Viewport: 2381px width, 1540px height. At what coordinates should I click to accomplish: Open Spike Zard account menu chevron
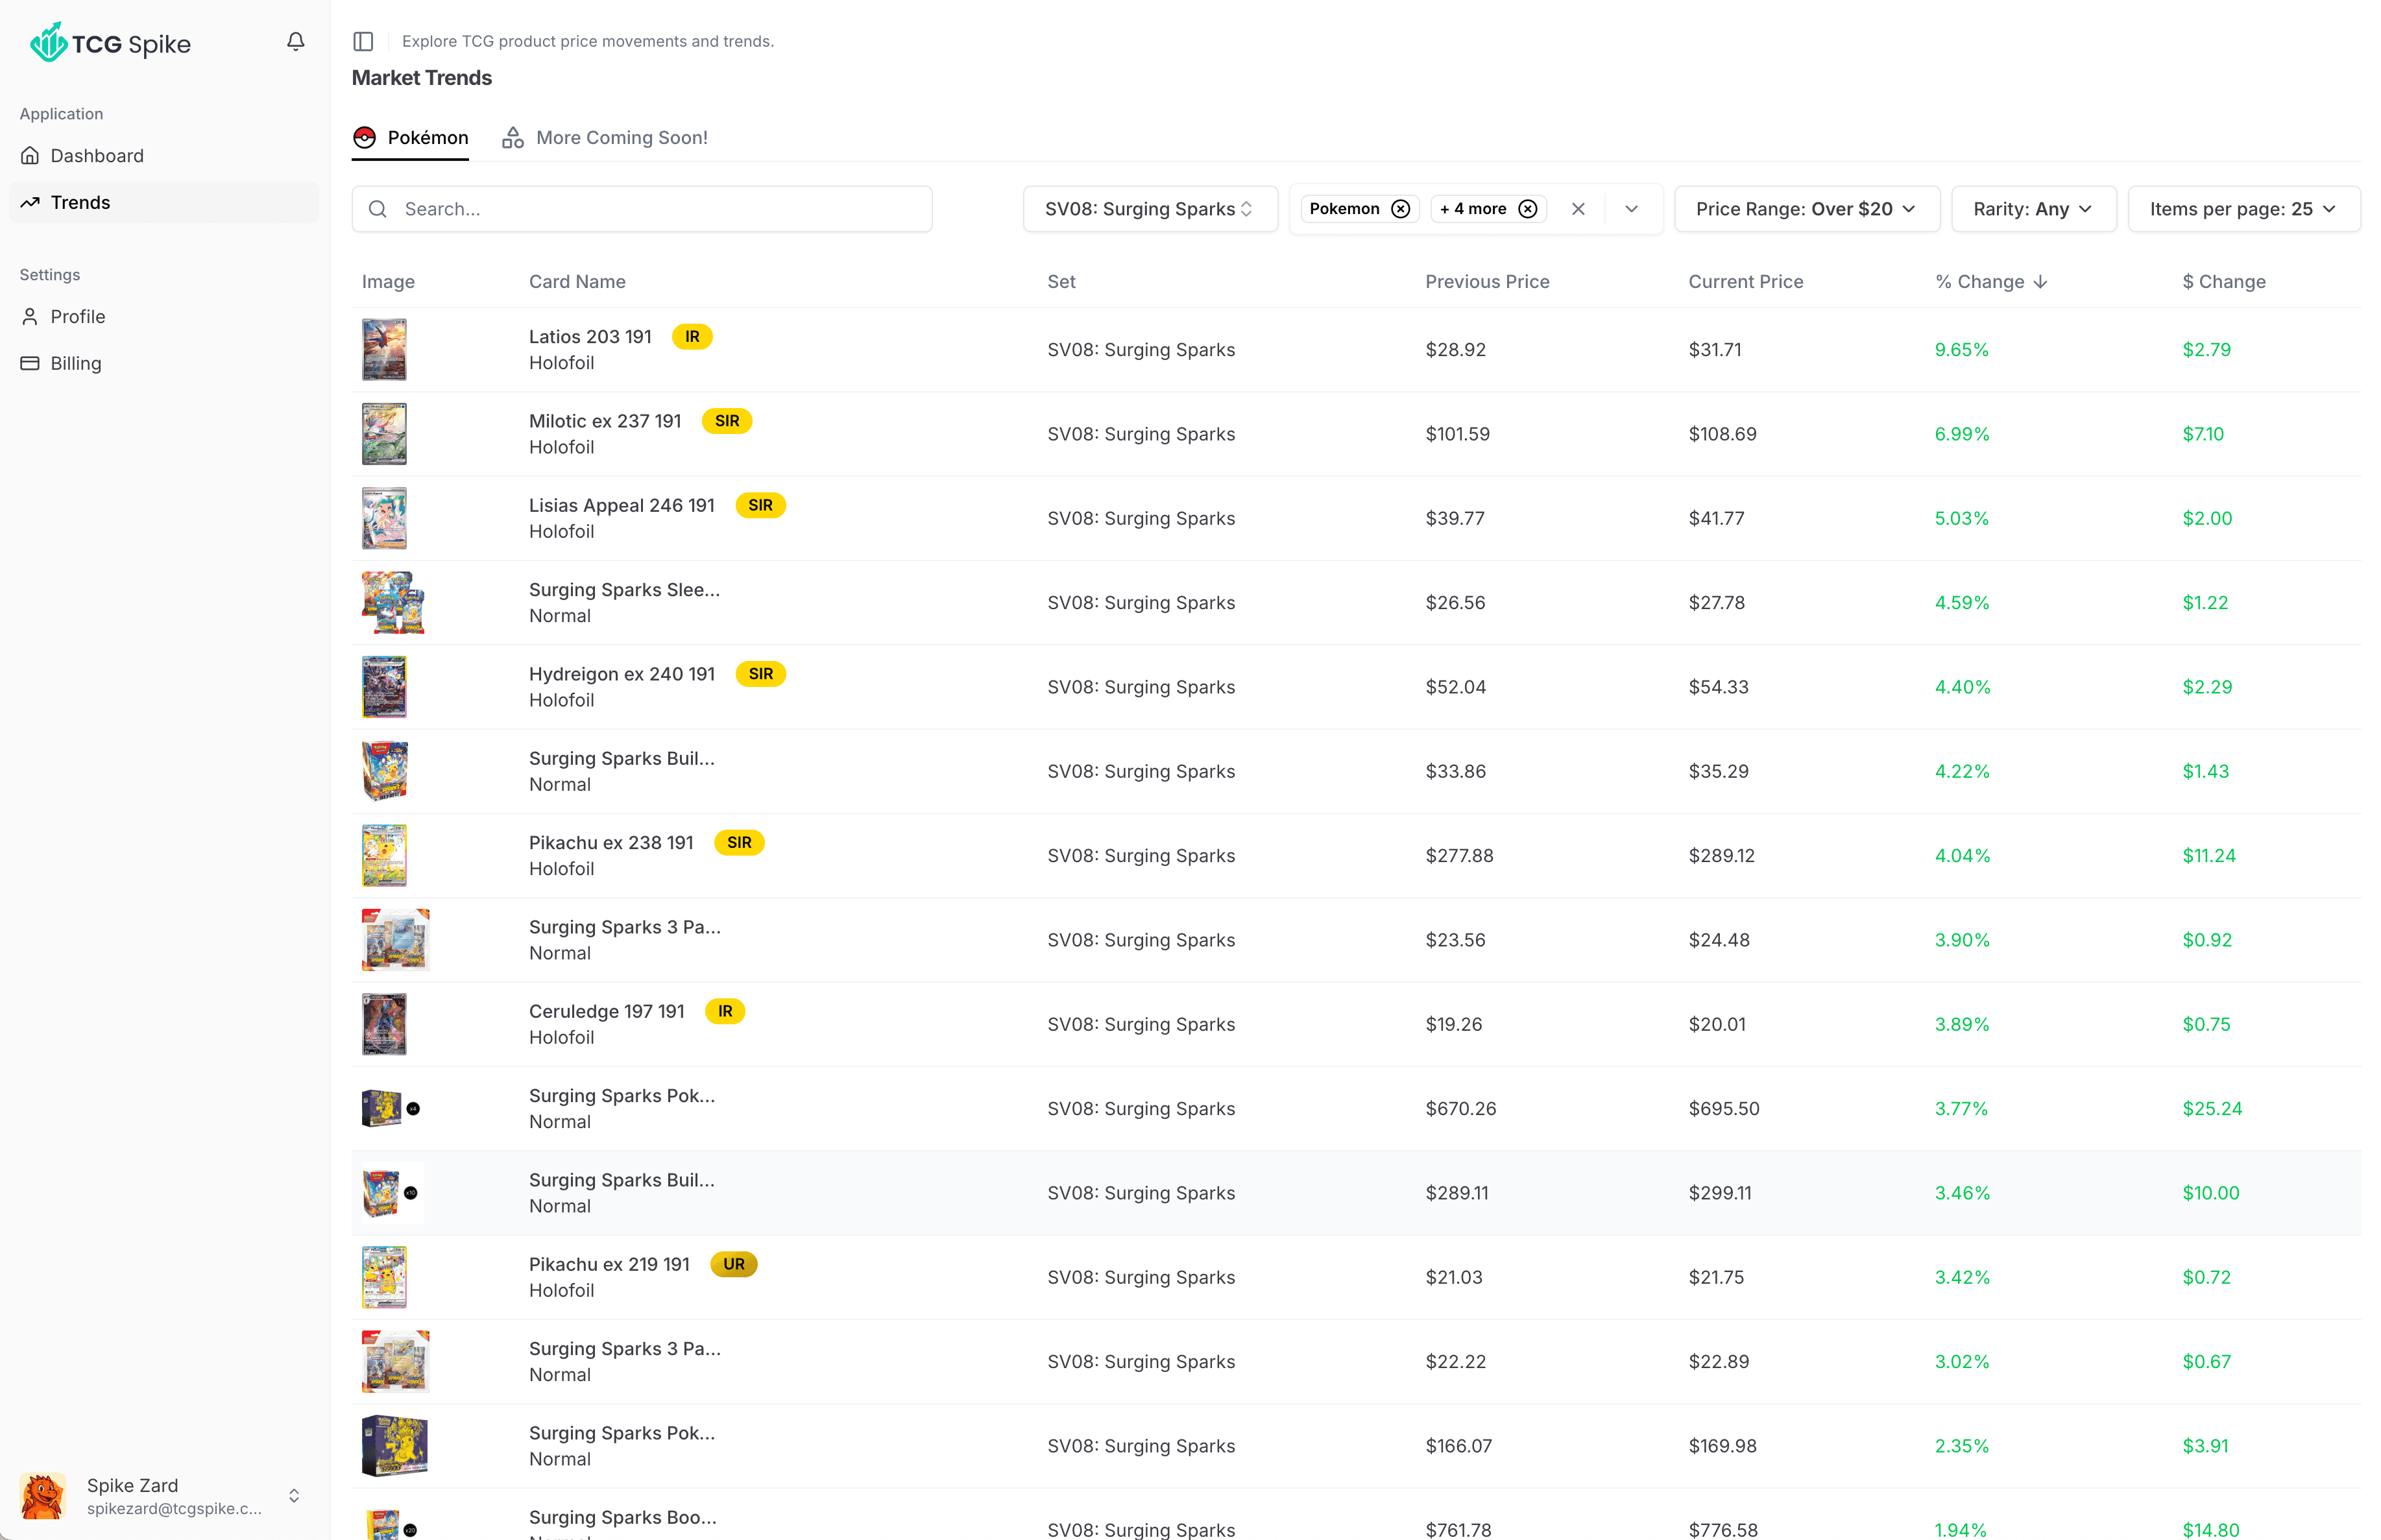click(294, 1496)
